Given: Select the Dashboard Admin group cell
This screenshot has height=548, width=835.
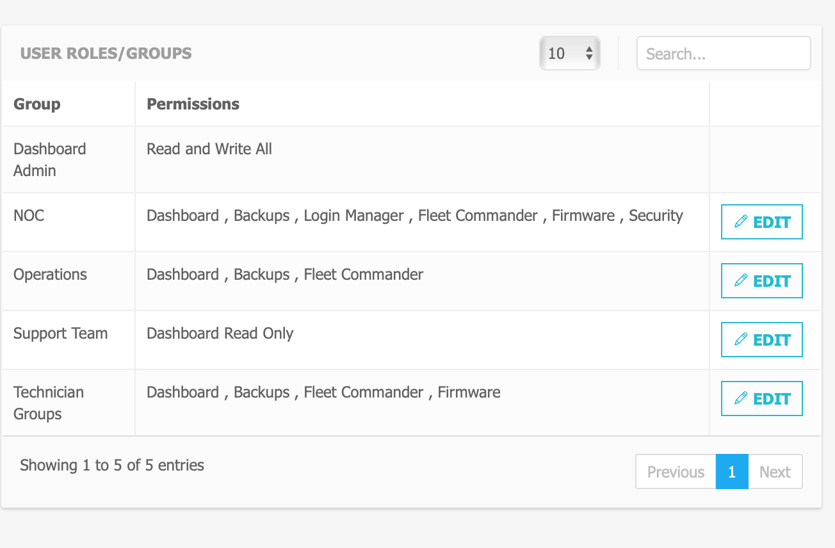Looking at the screenshot, I should (49, 159).
